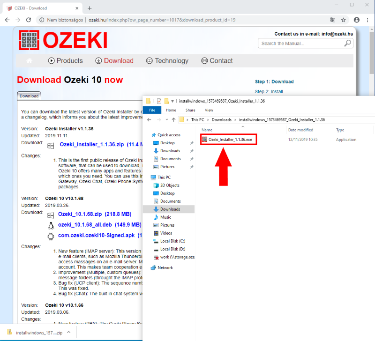Open the View ribbon tab in File Explorer

[209, 110]
